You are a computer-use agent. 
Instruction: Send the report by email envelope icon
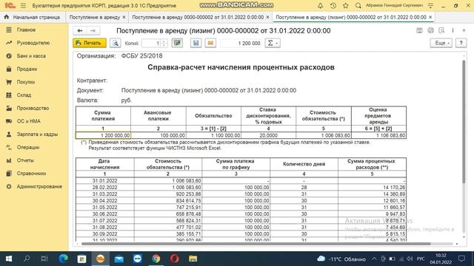(210, 43)
